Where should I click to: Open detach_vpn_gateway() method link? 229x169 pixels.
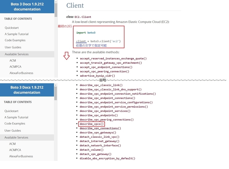click(96, 154)
